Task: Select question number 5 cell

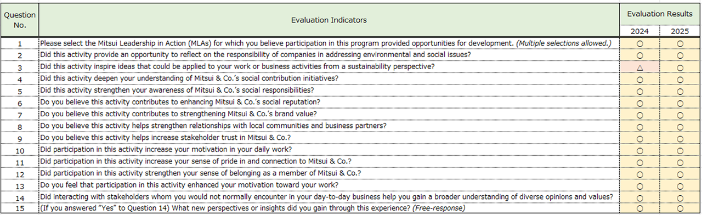Action: click(20, 90)
